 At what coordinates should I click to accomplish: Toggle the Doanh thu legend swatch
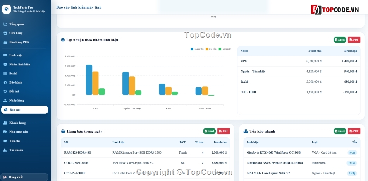pos(192,49)
